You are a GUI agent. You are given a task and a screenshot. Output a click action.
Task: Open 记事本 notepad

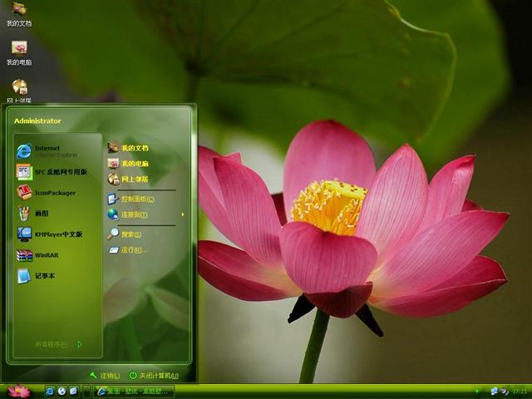coord(36,276)
